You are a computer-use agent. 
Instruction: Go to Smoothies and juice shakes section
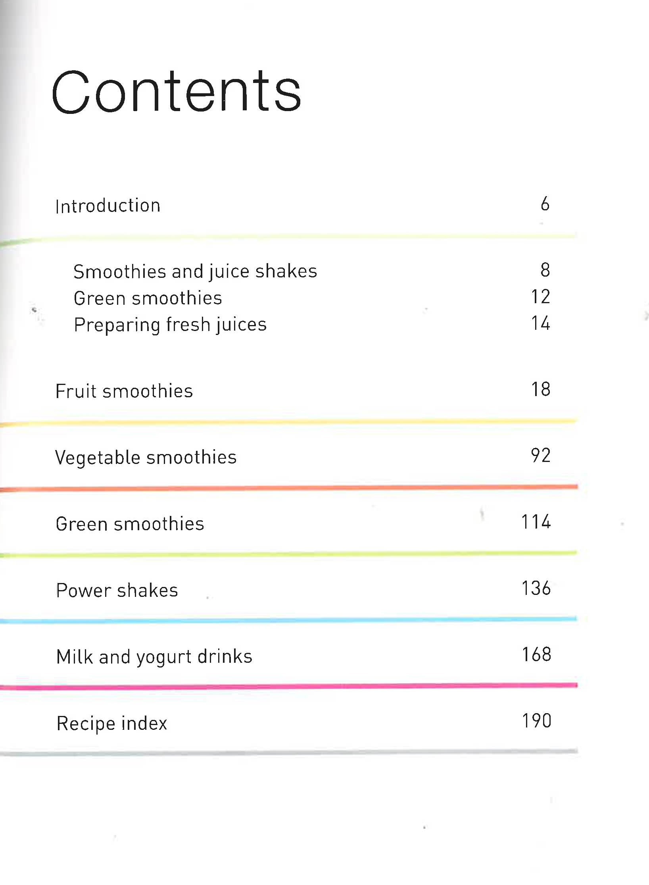(195, 272)
